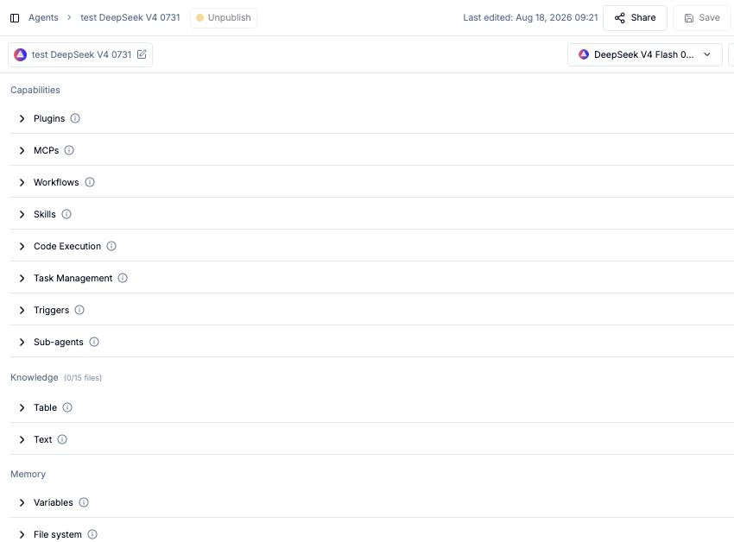Click the info icon next to Skills
Viewport: 734px width, 542px height.
point(66,214)
